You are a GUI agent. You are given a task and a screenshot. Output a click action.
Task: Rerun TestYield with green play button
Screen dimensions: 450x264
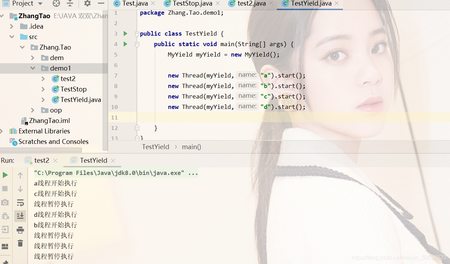pos(5,175)
